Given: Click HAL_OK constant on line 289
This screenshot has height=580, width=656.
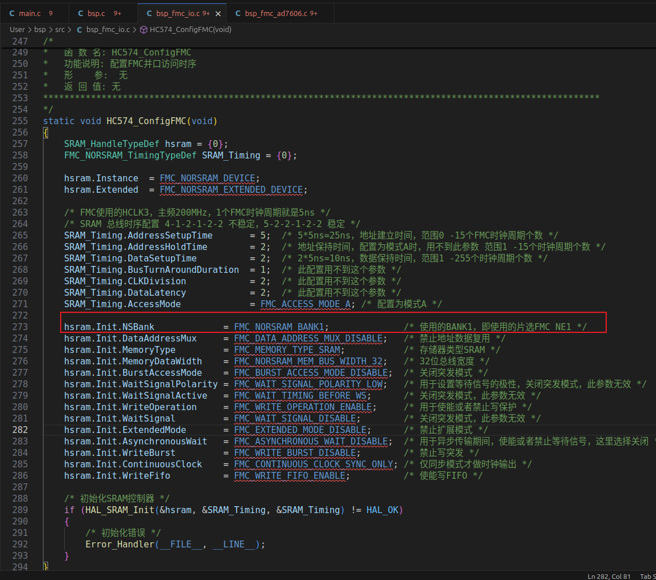Looking at the screenshot, I should pos(382,510).
